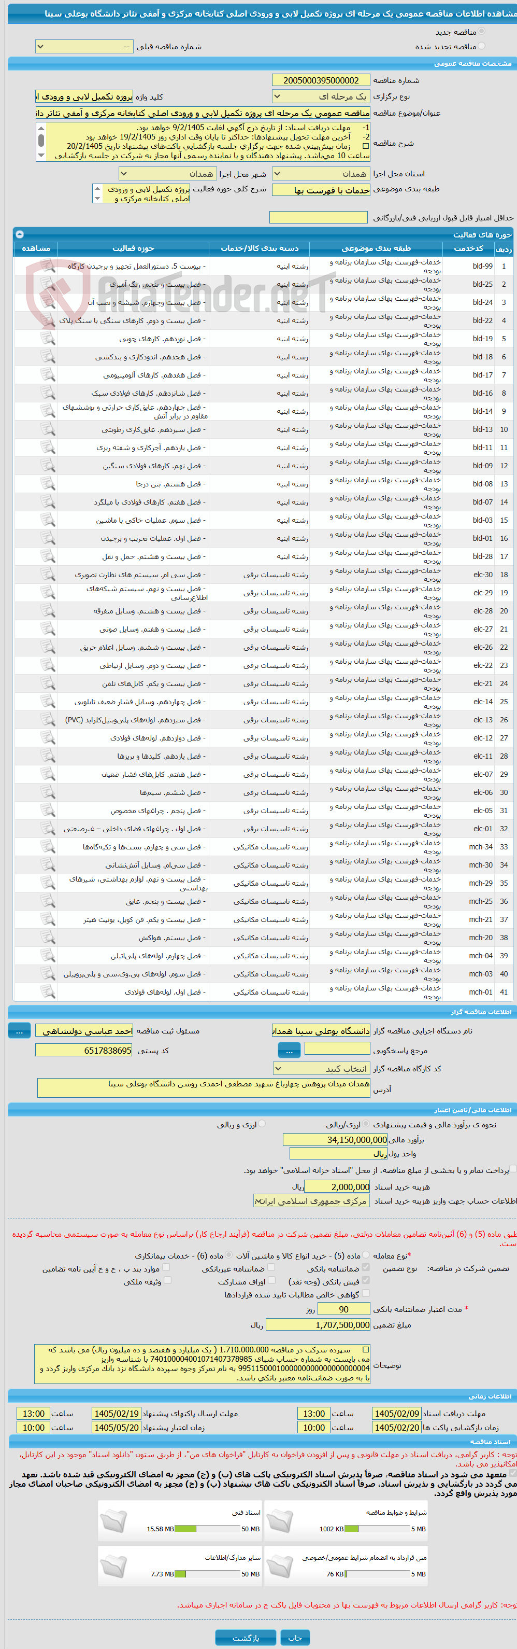Image resolution: width=517 pixels, height=1649 pixels.
Task: Open view icon for row bld-17
Action: click(x=47, y=374)
